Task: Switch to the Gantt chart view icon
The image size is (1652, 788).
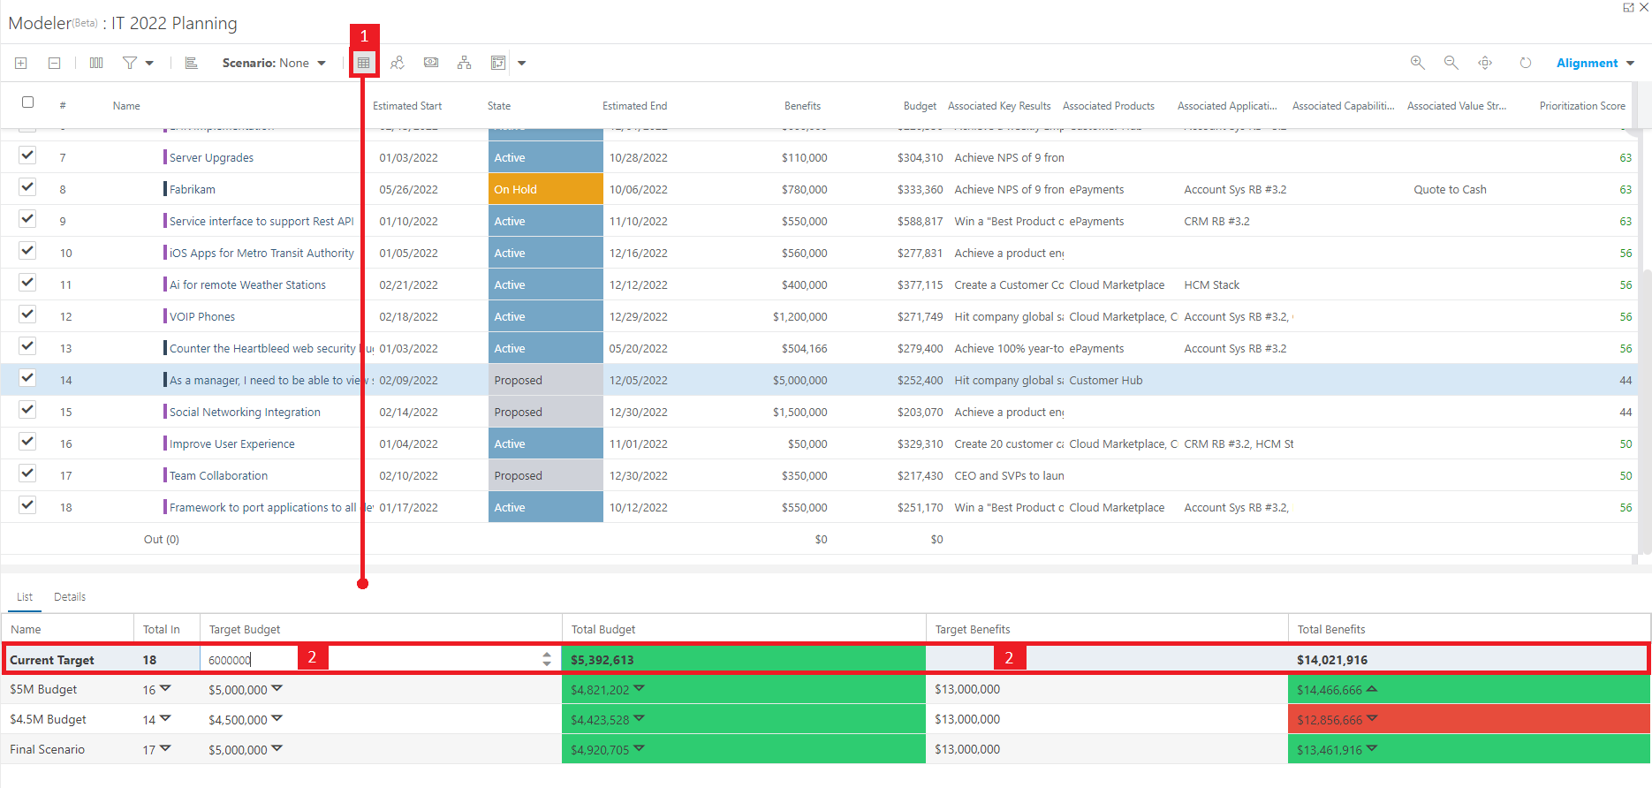Action: coord(191,63)
